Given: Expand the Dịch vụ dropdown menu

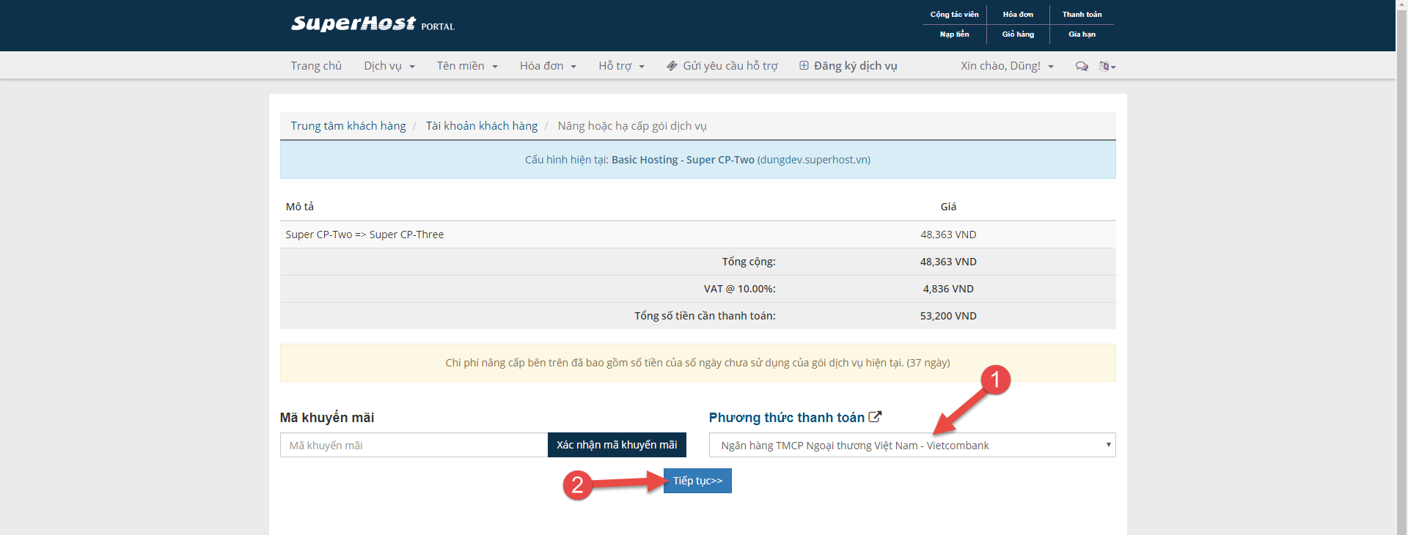Looking at the screenshot, I should (x=389, y=66).
